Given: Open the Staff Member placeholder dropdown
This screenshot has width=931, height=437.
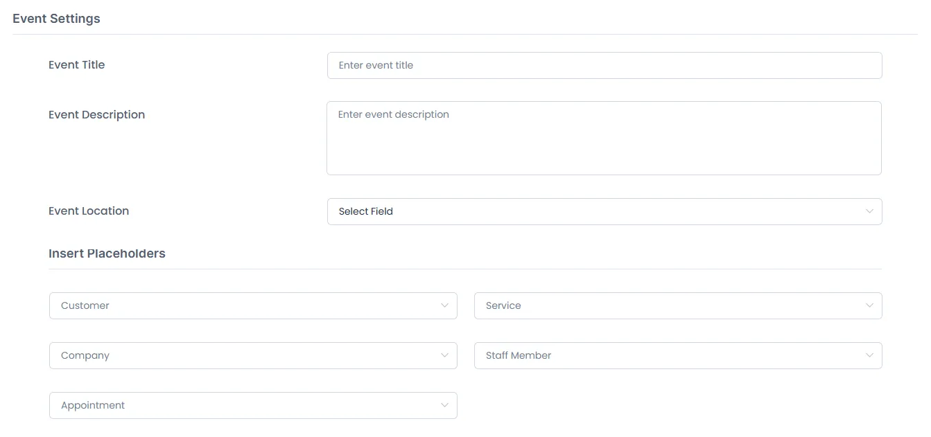Looking at the screenshot, I should tap(678, 355).
